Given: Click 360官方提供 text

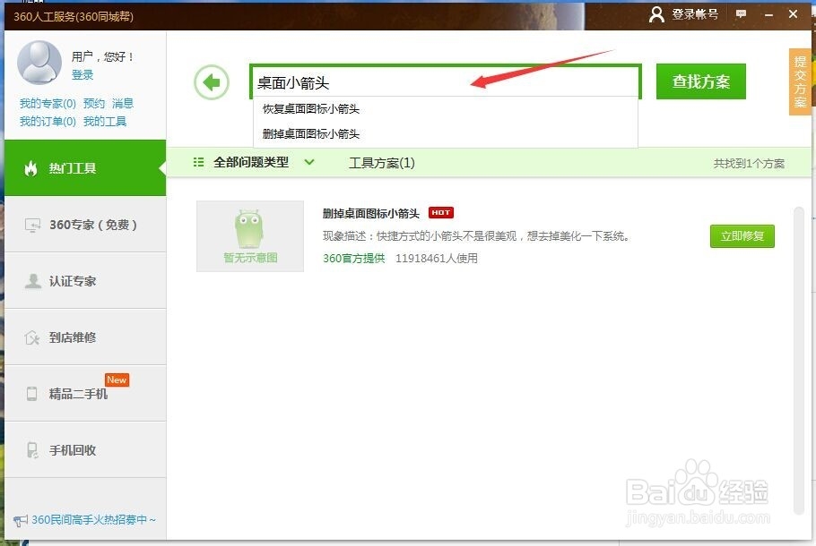Looking at the screenshot, I should [354, 258].
